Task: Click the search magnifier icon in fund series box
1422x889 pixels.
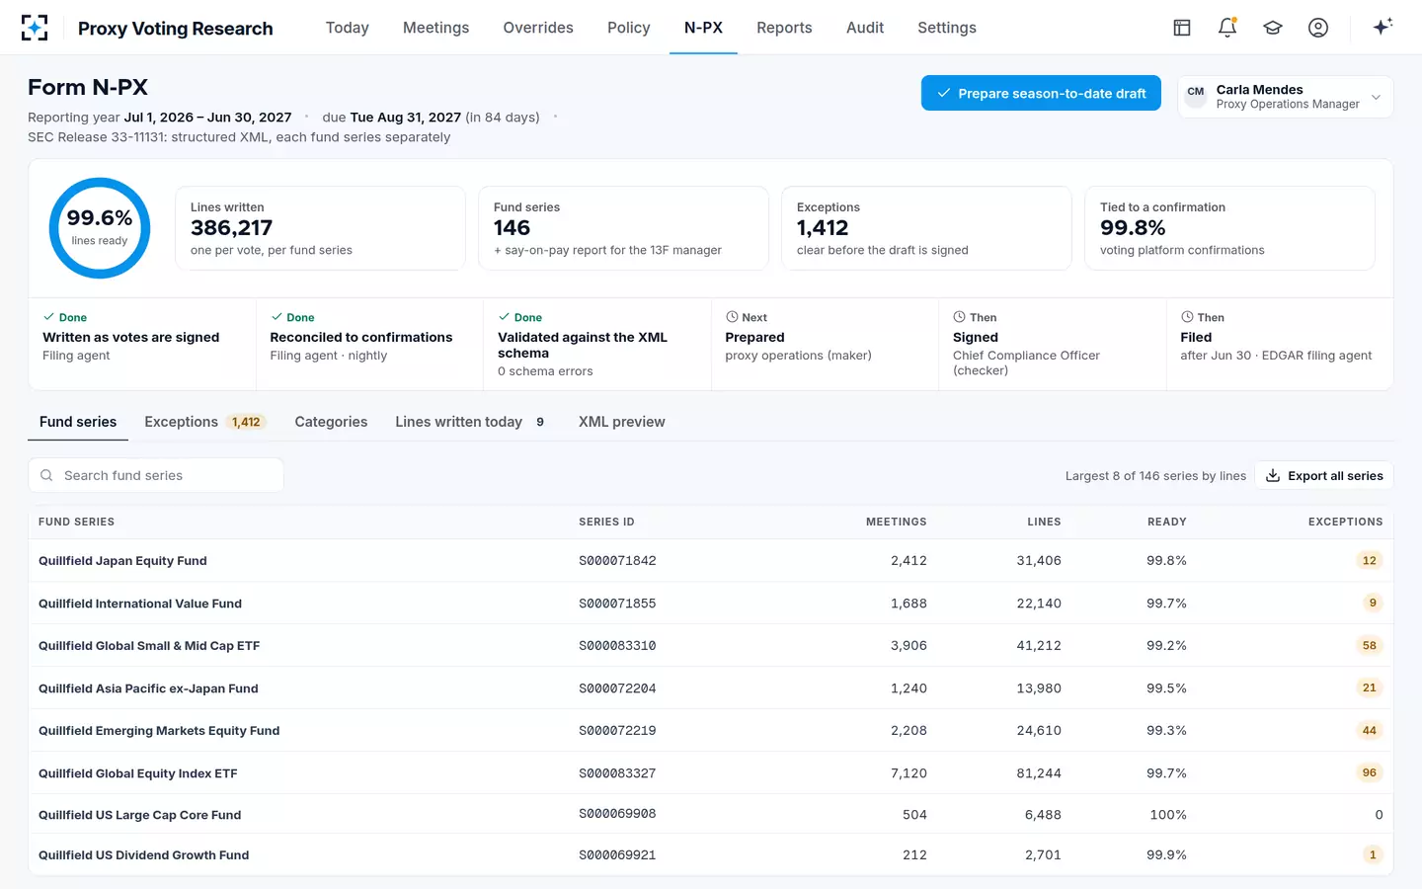Action: 46,475
